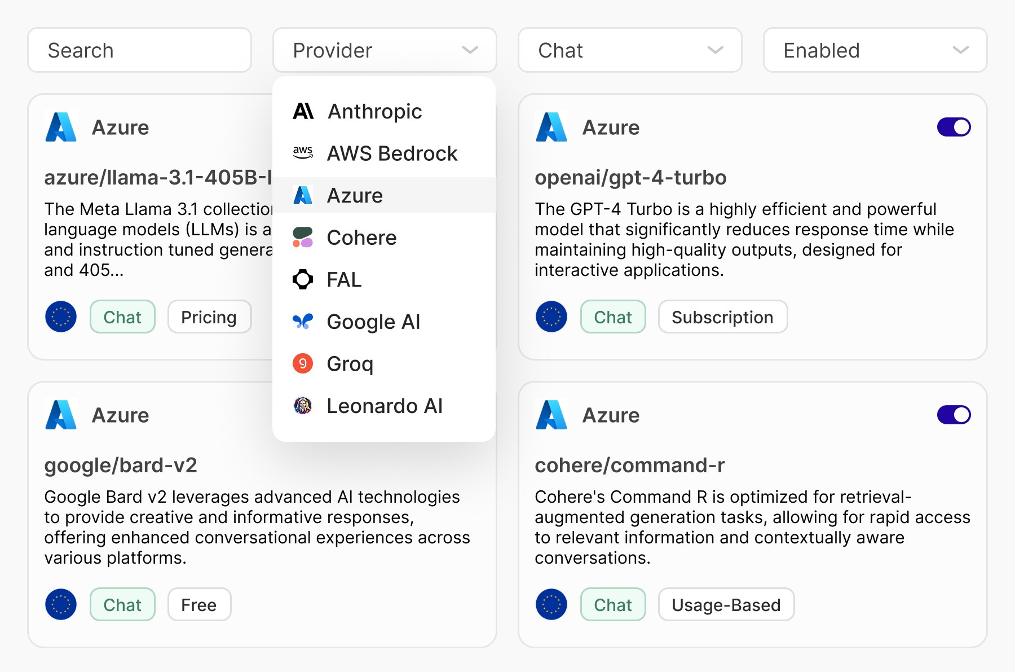This screenshot has width=1015, height=672.
Task: Click the AWS Bedrock logo icon
Action: [303, 153]
